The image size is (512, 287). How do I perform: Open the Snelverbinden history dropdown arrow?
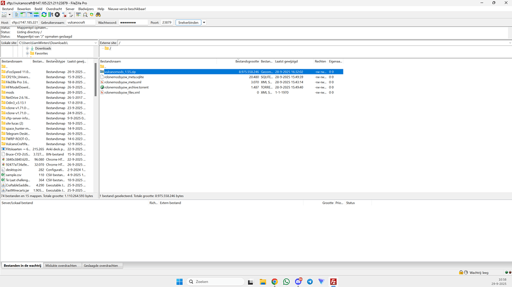pyautogui.click(x=204, y=22)
